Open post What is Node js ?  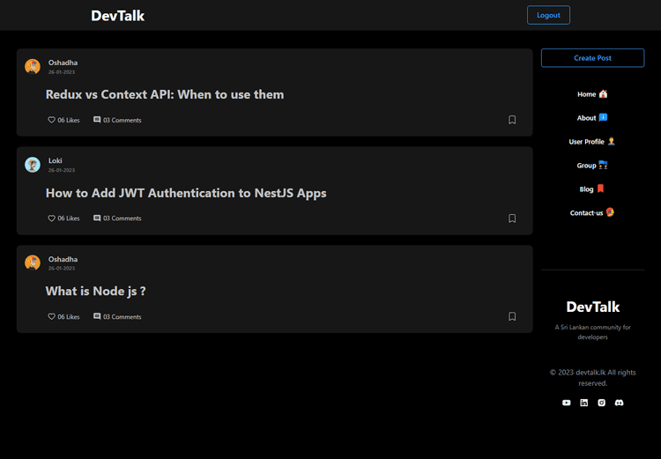coord(96,292)
